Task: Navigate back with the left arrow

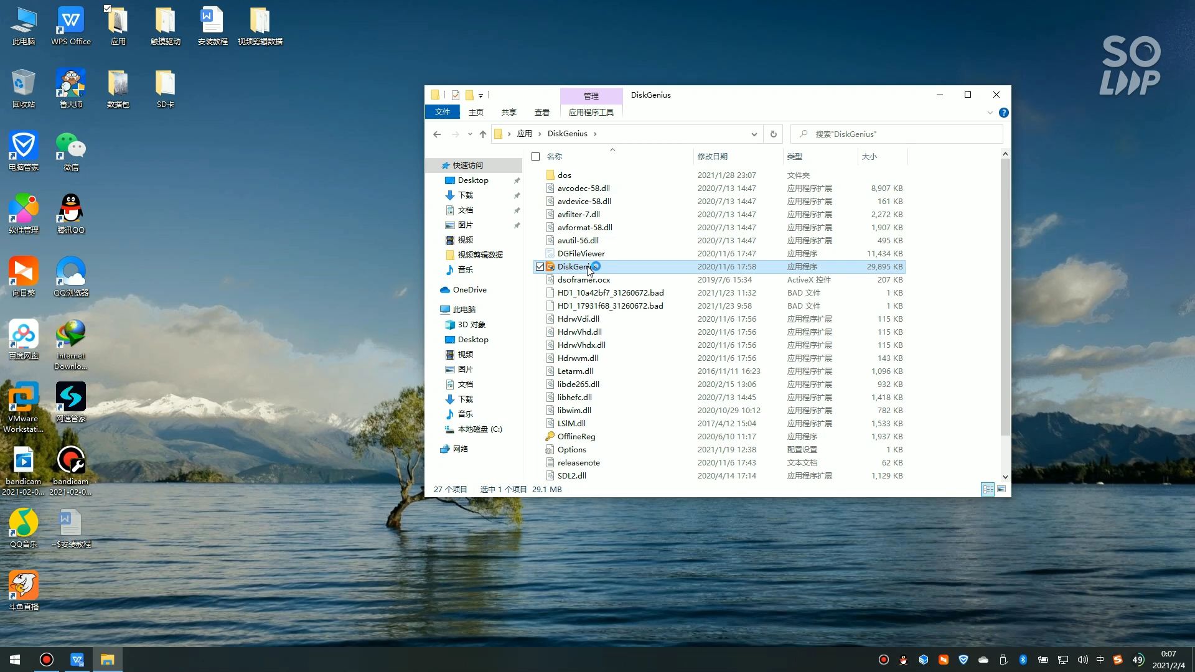Action: [x=437, y=134]
